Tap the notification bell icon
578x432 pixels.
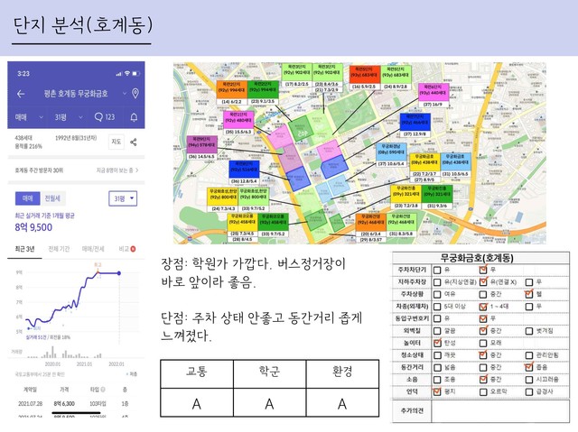tap(134, 117)
